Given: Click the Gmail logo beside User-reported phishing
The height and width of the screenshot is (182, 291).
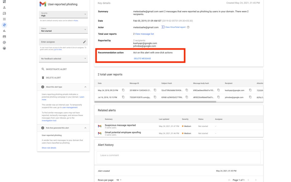Looking at the screenshot, I should 43,4.
